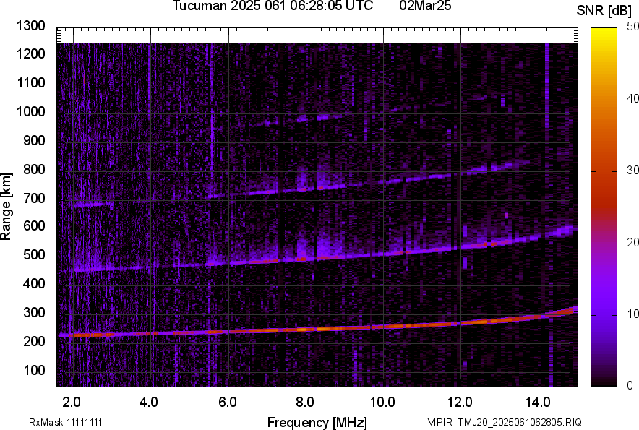Click the 8.0 tick on the frequency axis
639x430 pixels.
[x=305, y=400]
